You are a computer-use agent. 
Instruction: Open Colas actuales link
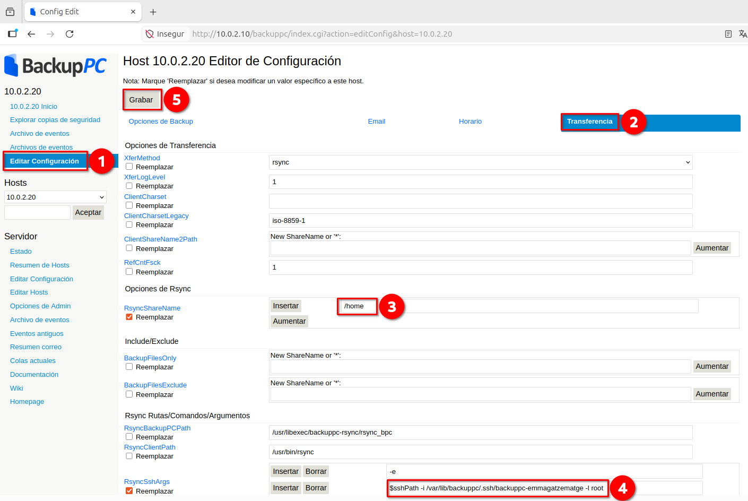coord(33,361)
